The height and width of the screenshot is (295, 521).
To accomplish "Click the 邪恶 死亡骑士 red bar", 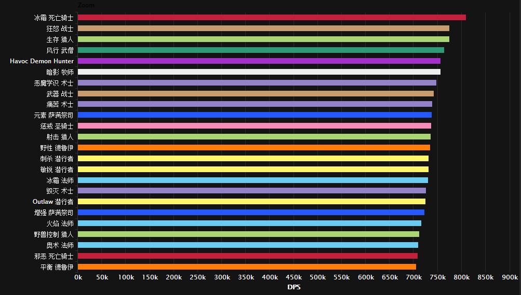I will click(x=248, y=256).
